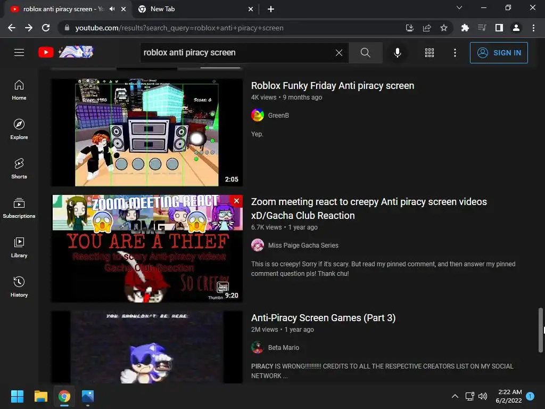This screenshot has width=545, height=409.
Task: Click the '4K views' text
Action: (x=263, y=97)
